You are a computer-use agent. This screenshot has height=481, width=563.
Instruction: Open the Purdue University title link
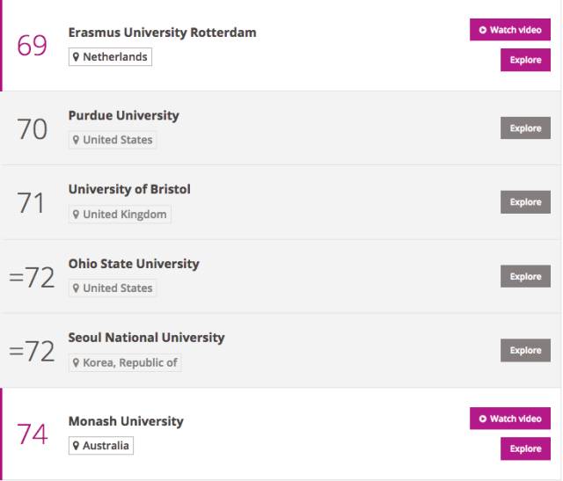tap(123, 115)
